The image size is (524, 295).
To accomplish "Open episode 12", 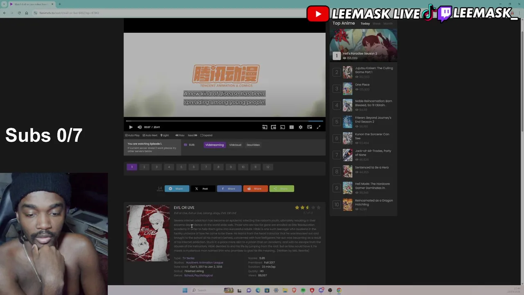I will tap(268, 167).
